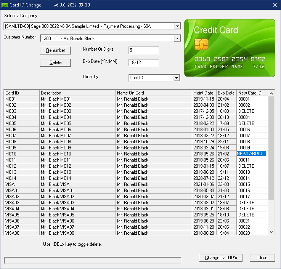Screen dimensions: 281x269
Task: Click the Exp Date (YY/MM) input field
Action: (x=144, y=62)
